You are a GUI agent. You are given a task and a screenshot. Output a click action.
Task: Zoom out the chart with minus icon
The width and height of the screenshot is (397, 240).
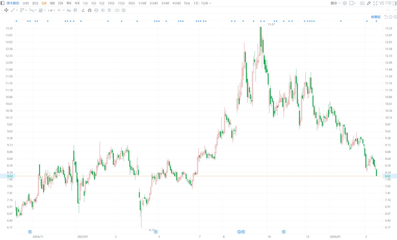click(391, 17)
